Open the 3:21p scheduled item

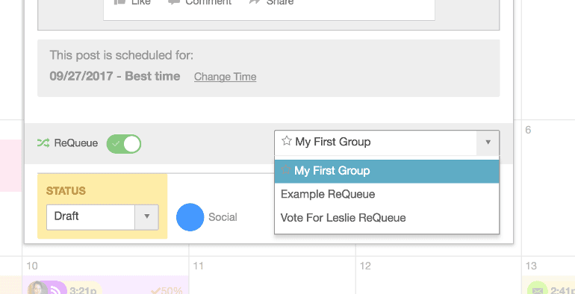82,291
